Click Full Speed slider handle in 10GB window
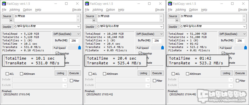 pos(163,48)
